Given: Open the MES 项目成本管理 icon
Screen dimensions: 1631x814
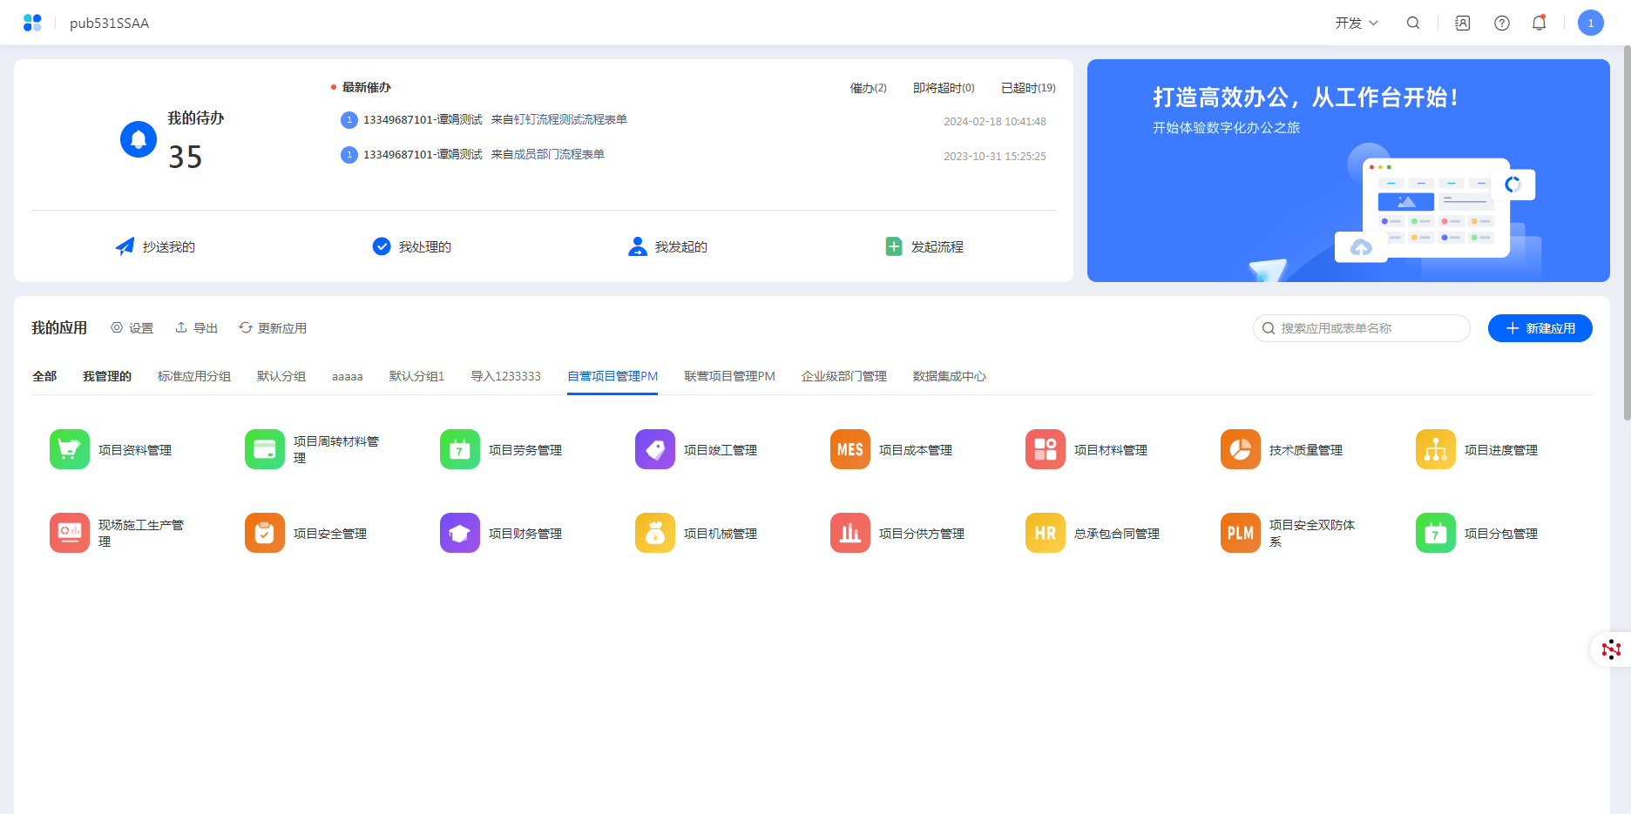Looking at the screenshot, I should coord(849,449).
